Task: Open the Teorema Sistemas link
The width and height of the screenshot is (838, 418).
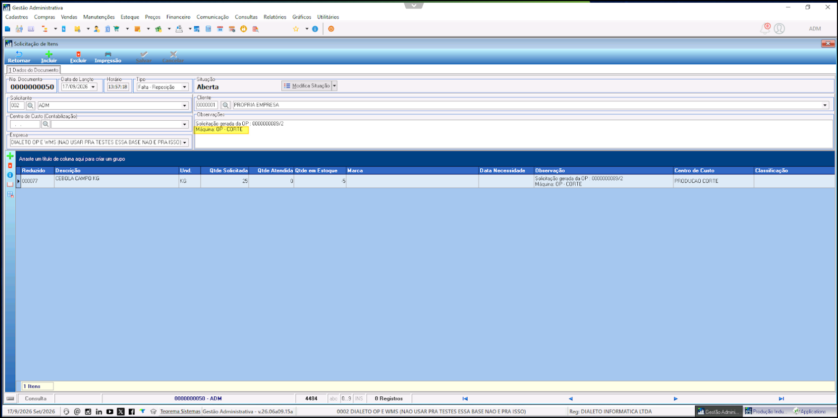Action: tap(180, 412)
